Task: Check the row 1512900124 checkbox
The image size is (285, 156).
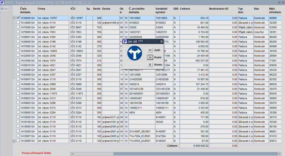Action: [18, 22]
